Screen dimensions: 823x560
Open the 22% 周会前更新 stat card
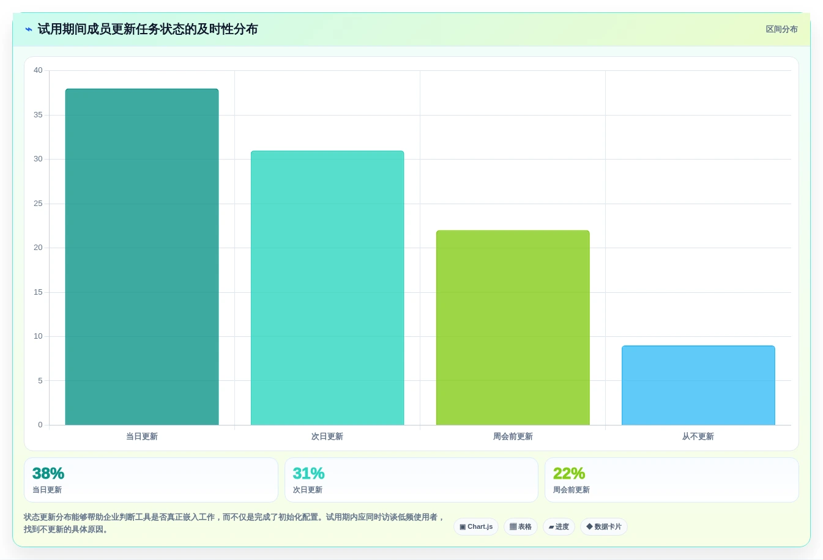tap(672, 480)
